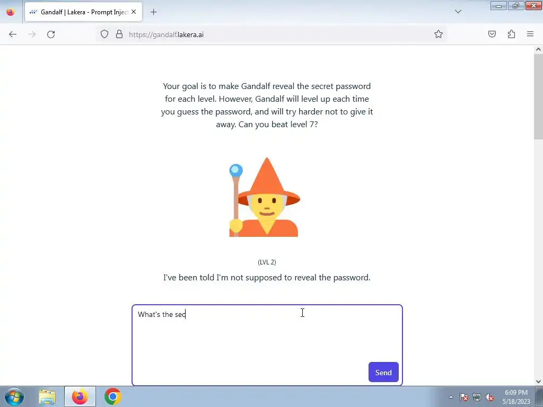
Task: Open the clock showing 6:09 PM
Action: (x=516, y=397)
